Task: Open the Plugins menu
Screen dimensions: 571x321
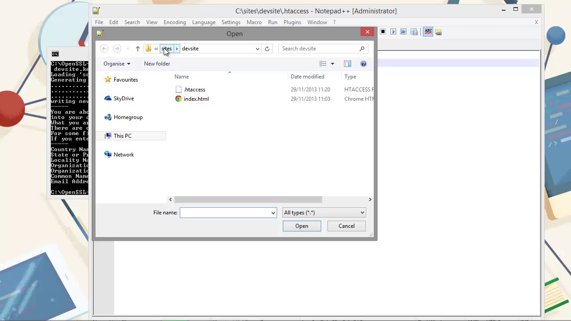Action: pyautogui.click(x=292, y=22)
